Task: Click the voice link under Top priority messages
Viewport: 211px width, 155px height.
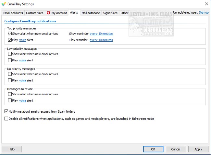Action: [x=23, y=40]
